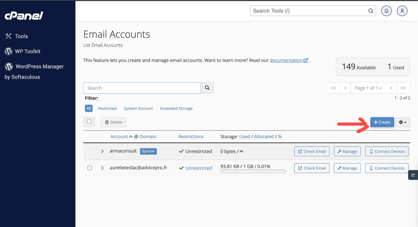Click the email search magnifier button
This screenshot has width=418, height=227.
pos(207,88)
